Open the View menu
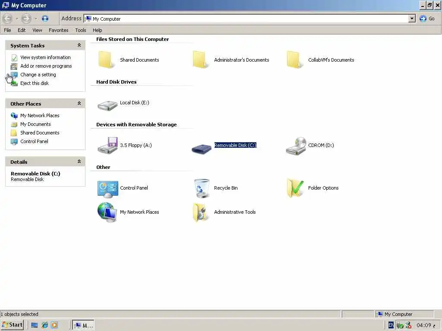Screen dimensions: 442x331 [x=37, y=30]
